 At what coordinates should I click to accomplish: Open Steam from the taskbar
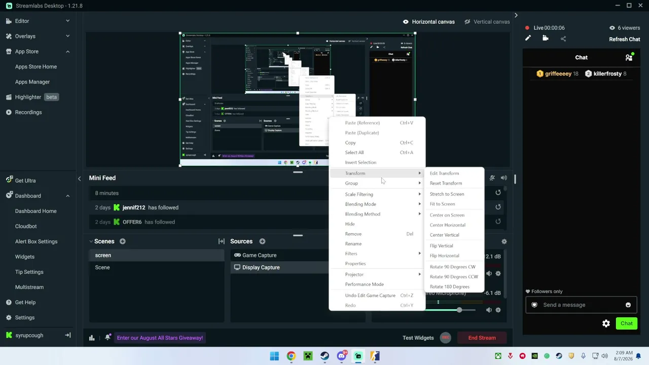click(324, 356)
